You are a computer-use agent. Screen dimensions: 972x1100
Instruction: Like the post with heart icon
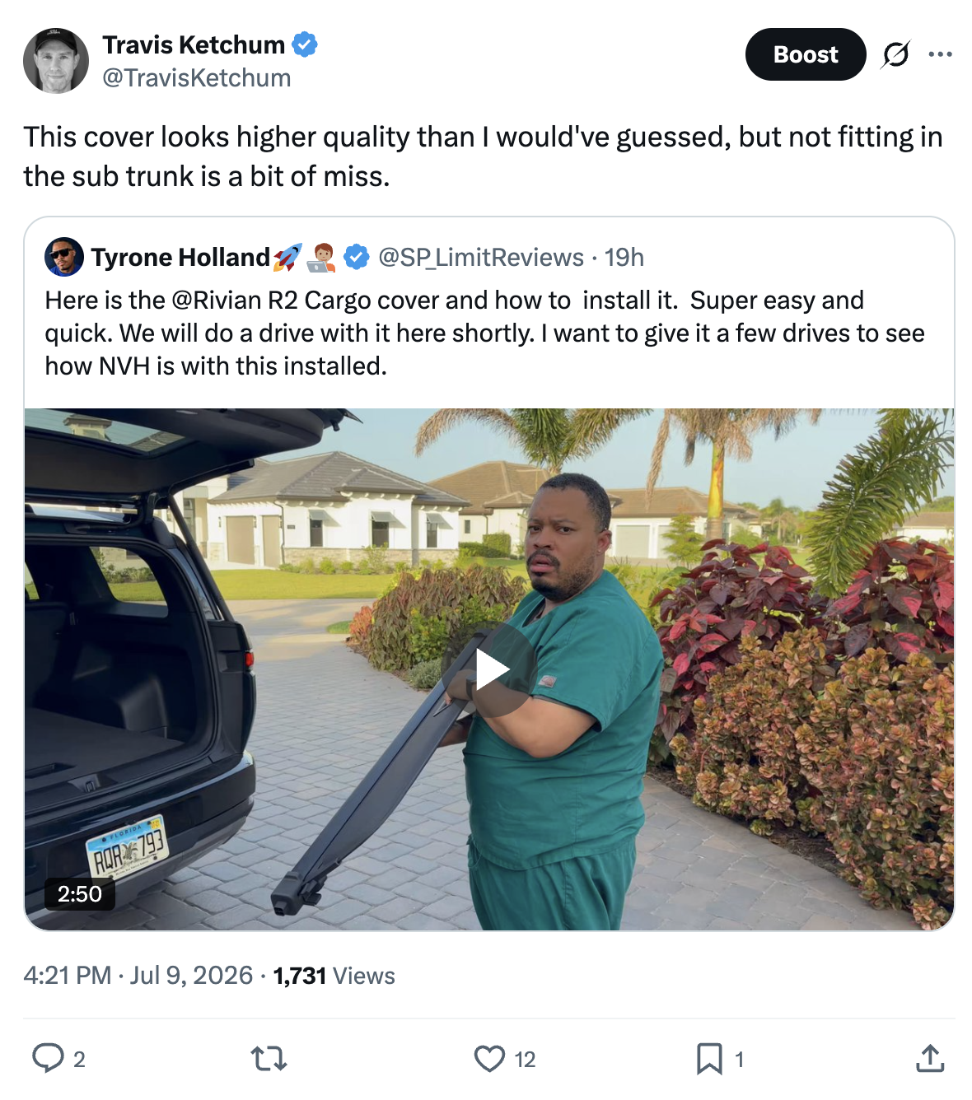coord(489,1058)
